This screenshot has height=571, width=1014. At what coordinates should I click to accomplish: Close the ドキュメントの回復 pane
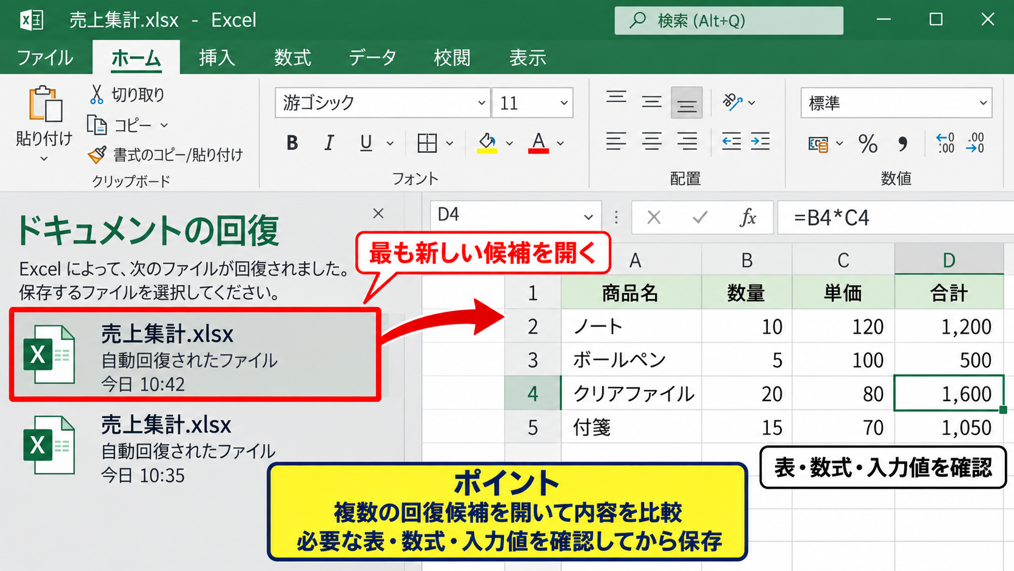378,214
